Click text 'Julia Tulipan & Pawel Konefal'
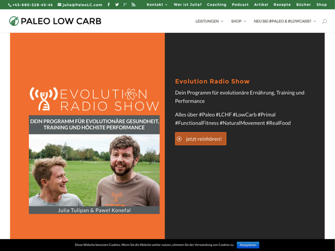335x251 pixels. coord(94,210)
